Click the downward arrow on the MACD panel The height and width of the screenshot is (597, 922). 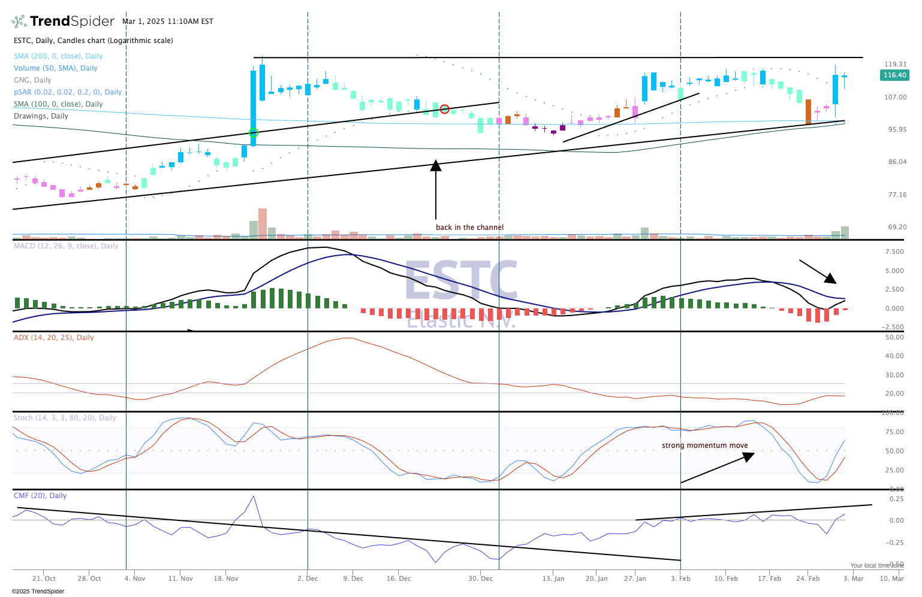tap(818, 271)
